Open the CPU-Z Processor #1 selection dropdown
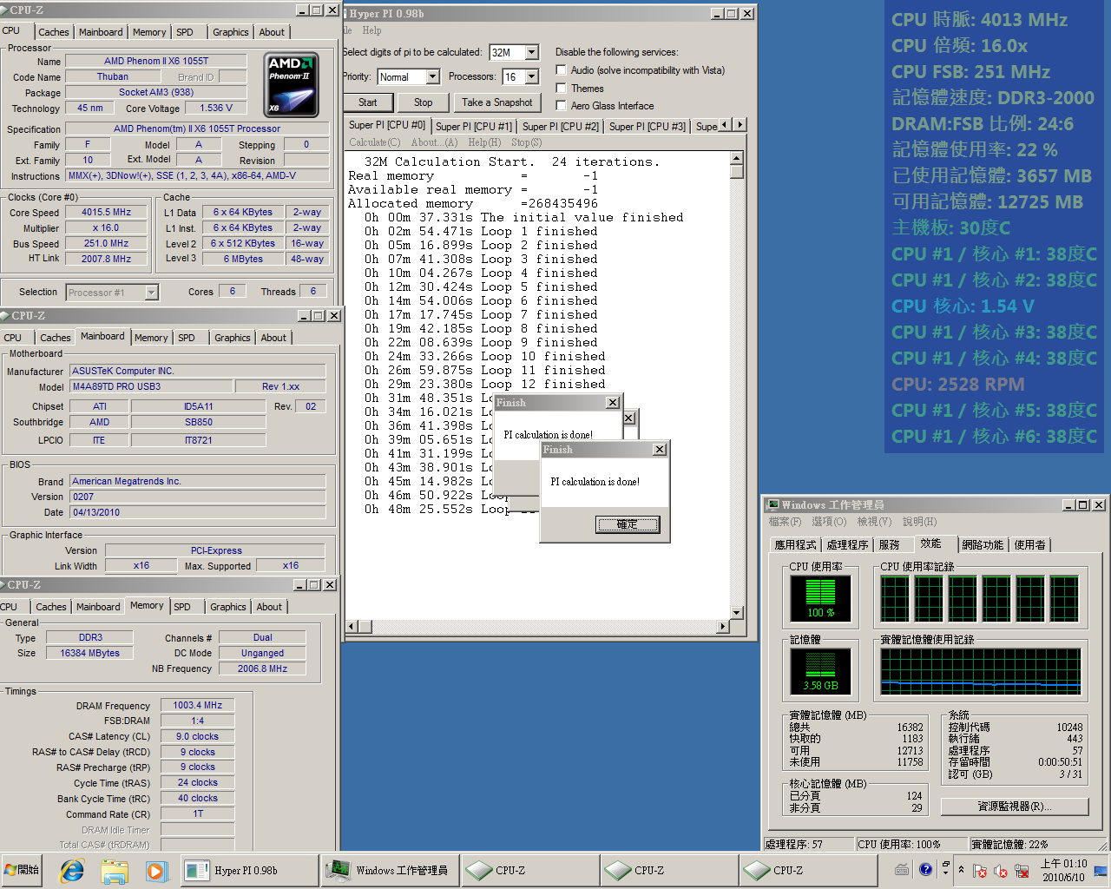1111x889 pixels. point(151,293)
